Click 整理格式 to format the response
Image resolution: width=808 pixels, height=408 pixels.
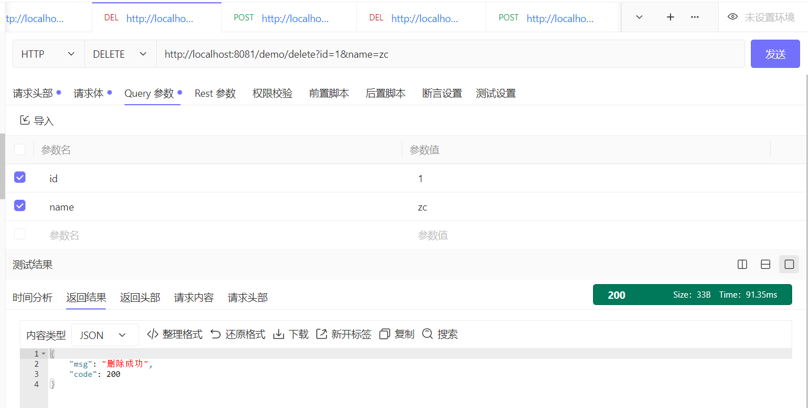(x=175, y=334)
